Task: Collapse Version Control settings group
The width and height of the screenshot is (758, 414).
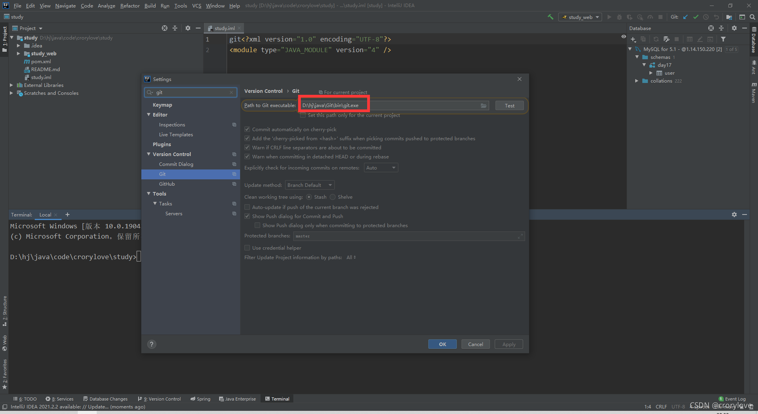Action: tap(149, 154)
